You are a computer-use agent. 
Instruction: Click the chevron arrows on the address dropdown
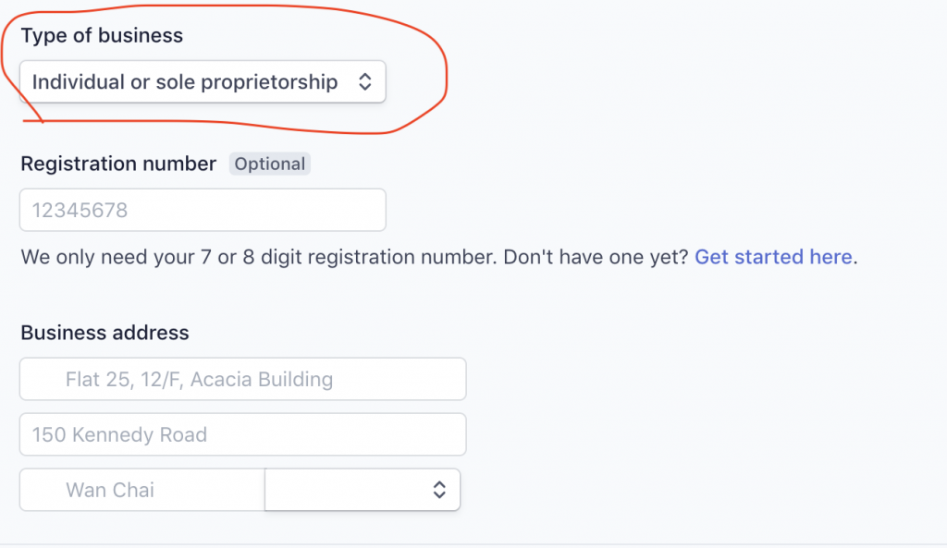point(439,490)
